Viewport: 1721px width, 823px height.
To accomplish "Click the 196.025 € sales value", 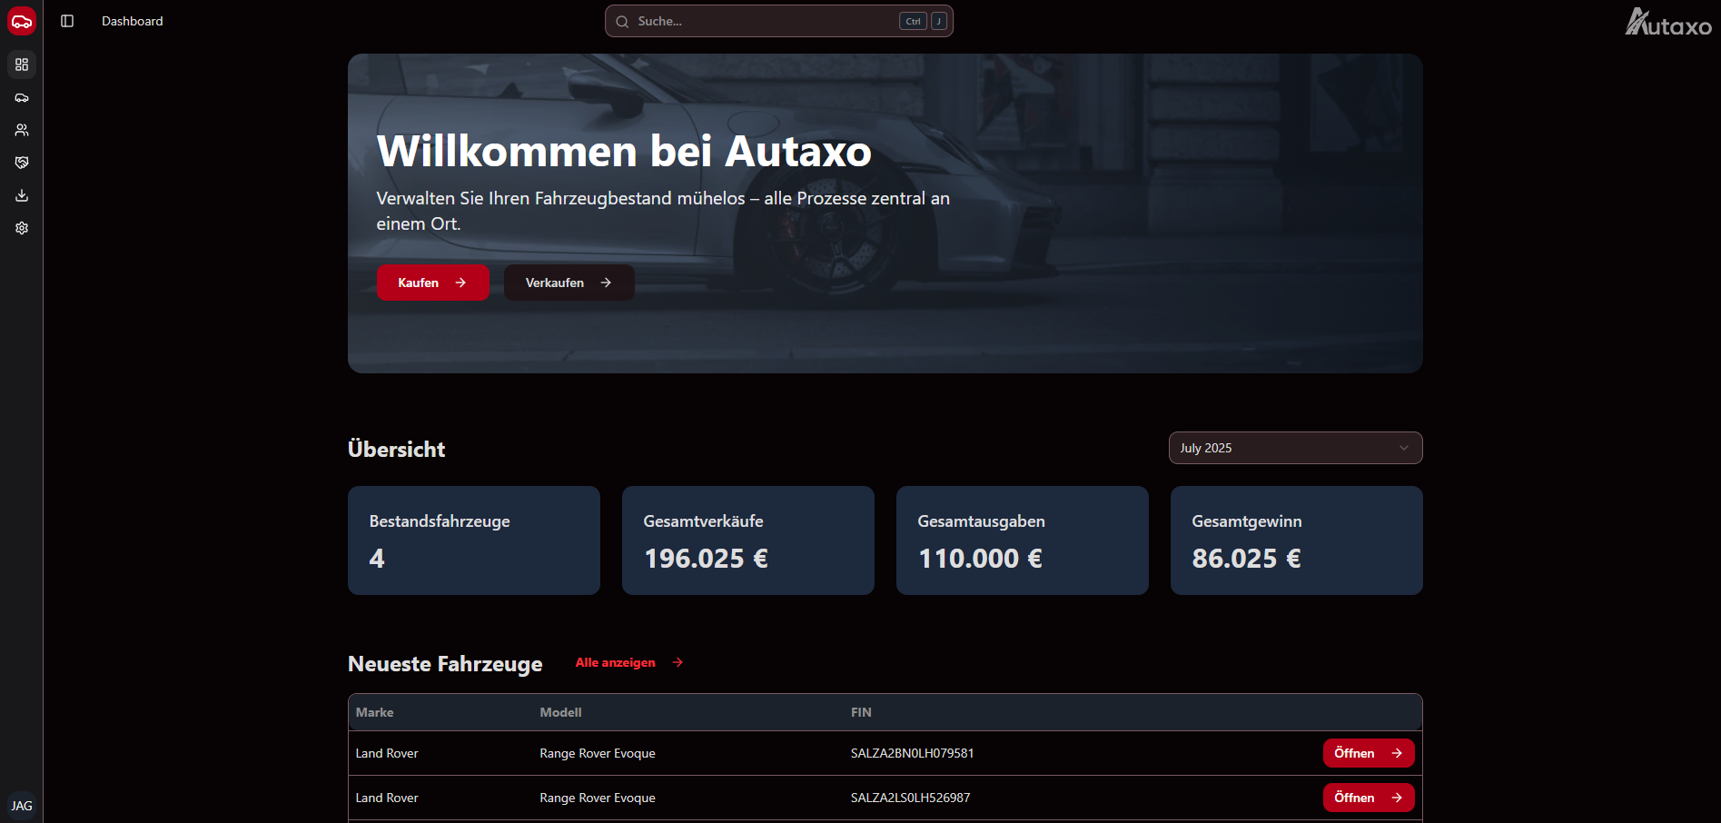I will 707,559.
